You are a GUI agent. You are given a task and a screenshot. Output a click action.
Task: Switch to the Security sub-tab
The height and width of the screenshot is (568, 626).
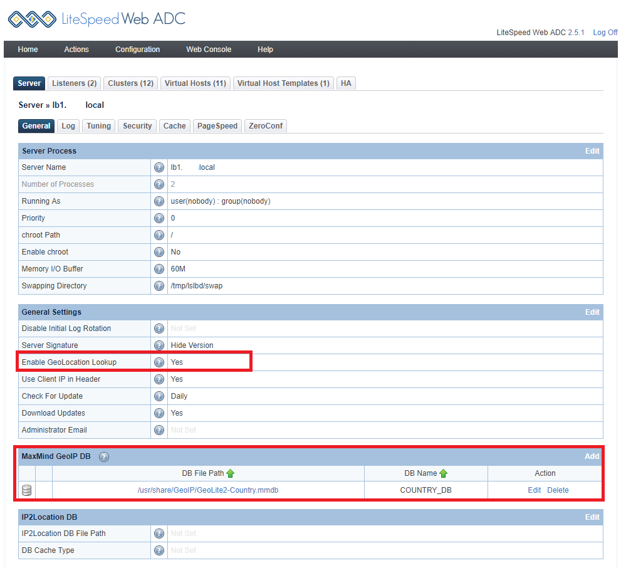137,126
